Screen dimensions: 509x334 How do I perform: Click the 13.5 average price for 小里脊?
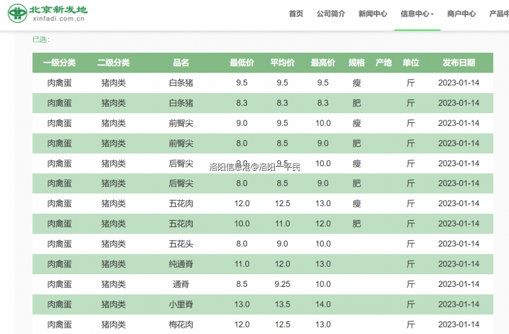282,305
